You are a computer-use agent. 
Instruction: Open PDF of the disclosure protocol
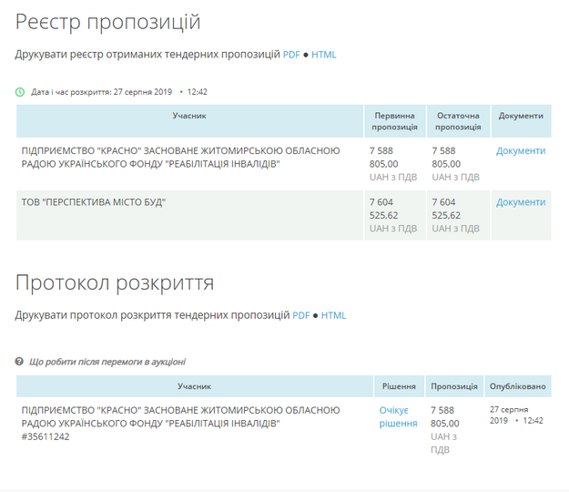(x=301, y=315)
